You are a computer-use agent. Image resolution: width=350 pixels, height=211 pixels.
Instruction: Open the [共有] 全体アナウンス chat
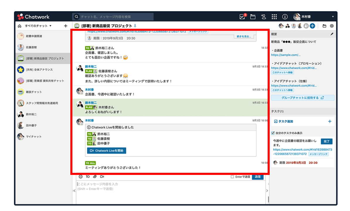39,70
